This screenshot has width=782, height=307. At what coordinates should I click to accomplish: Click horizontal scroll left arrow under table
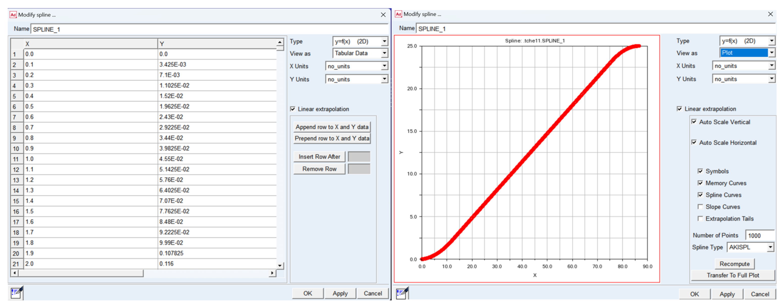pos(14,273)
